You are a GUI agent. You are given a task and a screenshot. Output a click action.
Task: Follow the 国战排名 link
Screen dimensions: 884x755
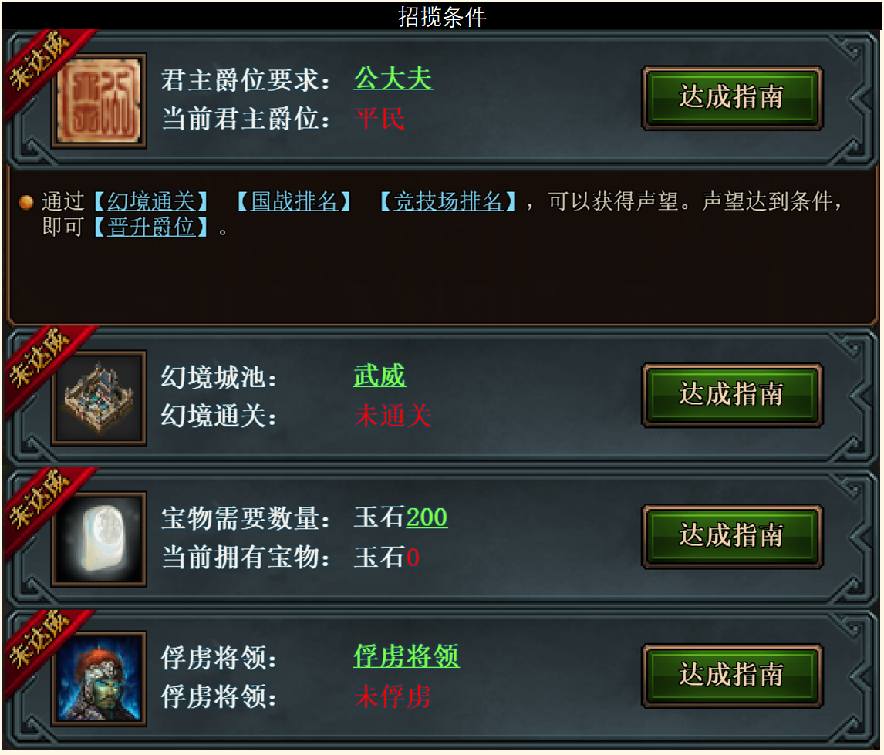click(x=294, y=201)
